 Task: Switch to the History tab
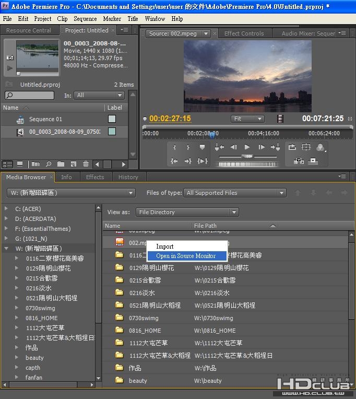click(128, 177)
